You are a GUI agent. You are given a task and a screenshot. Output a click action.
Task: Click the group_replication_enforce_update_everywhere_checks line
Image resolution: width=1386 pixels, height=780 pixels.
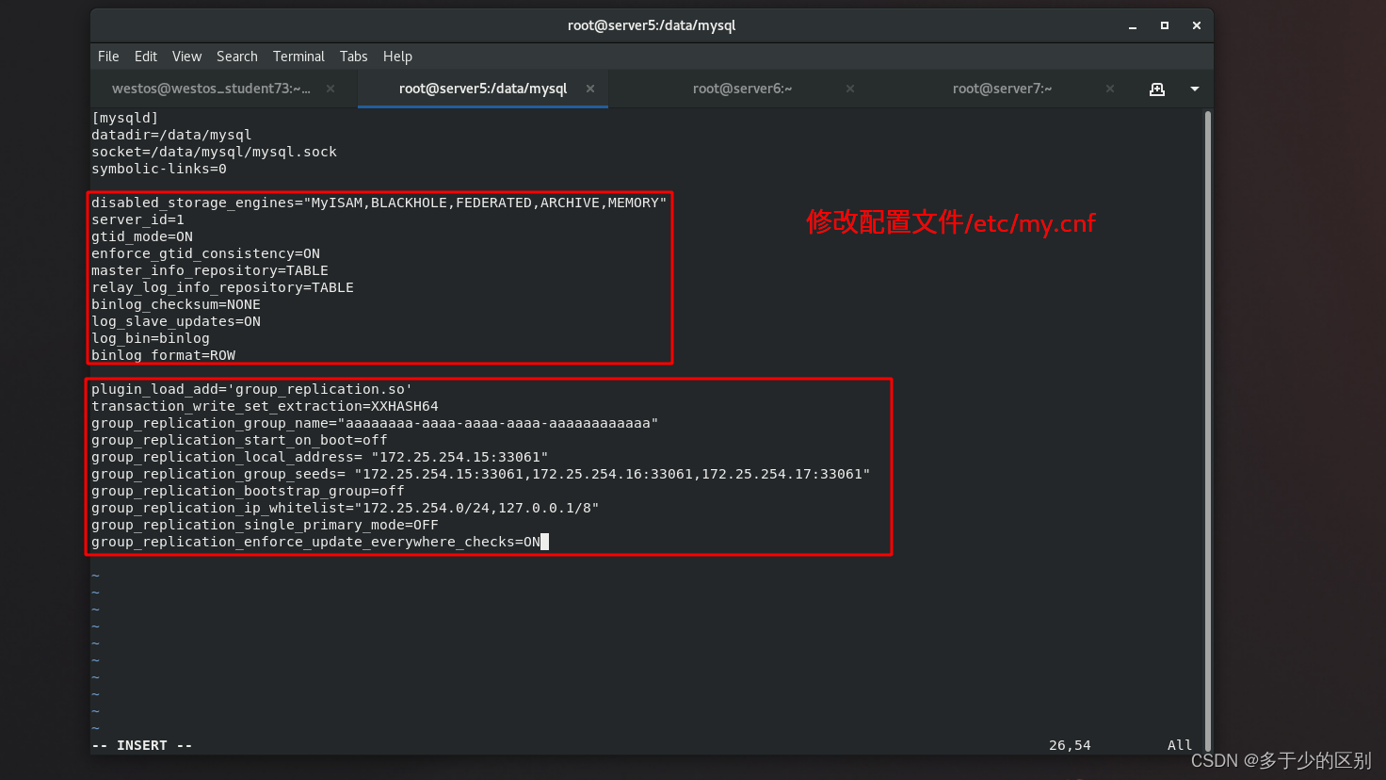click(315, 542)
